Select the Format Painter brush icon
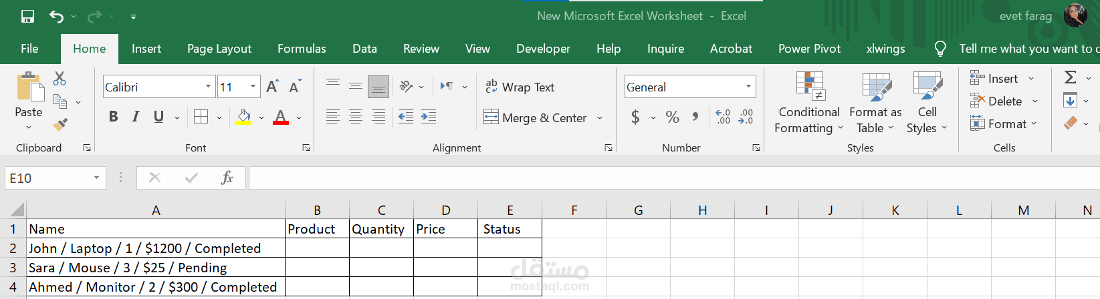 pos(60,124)
